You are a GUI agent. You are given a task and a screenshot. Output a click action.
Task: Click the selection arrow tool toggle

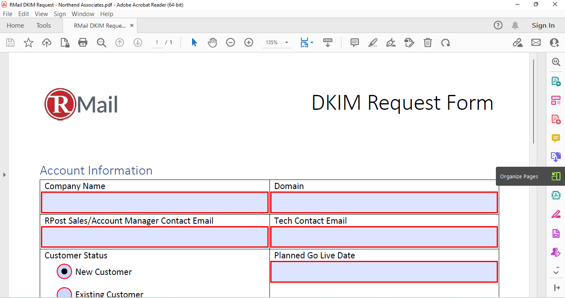[x=194, y=42]
